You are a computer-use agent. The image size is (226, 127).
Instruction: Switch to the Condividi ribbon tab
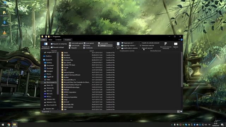pos(58,40)
